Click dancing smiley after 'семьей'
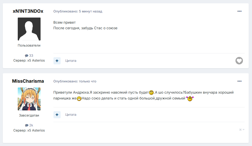Viewport: 252px width, 146px height. click(190, 98)
